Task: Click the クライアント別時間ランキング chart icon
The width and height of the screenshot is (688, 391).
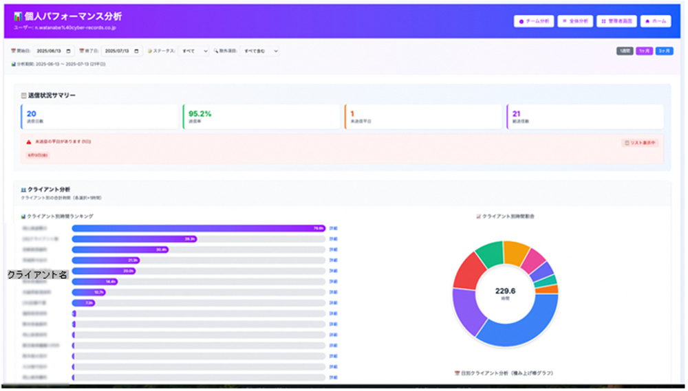Action: (23, 216)
